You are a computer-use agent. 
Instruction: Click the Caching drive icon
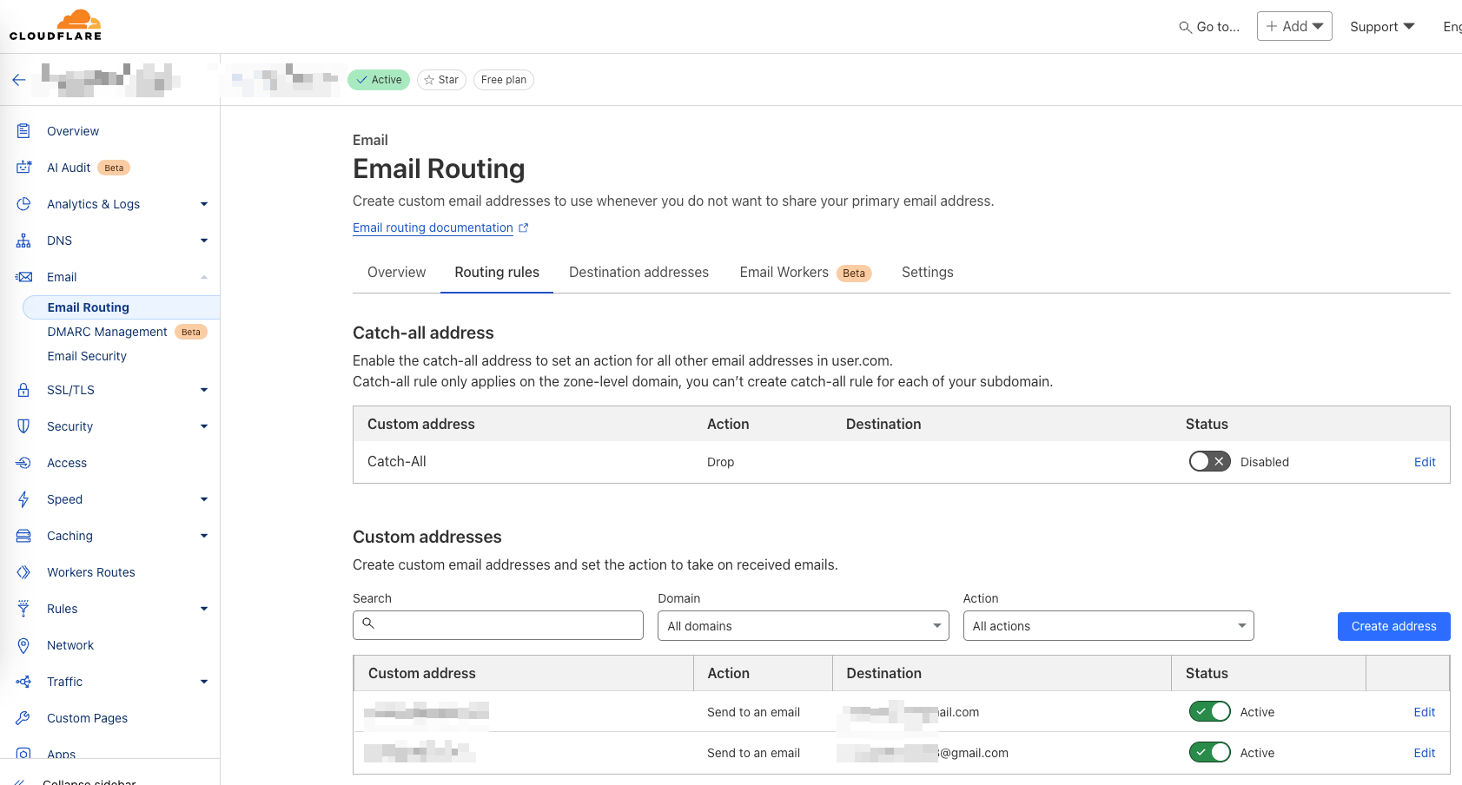pos(23,536)
